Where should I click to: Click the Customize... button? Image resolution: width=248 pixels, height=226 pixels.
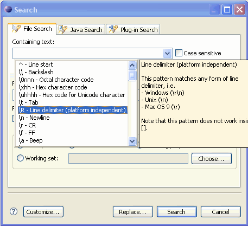43,212
